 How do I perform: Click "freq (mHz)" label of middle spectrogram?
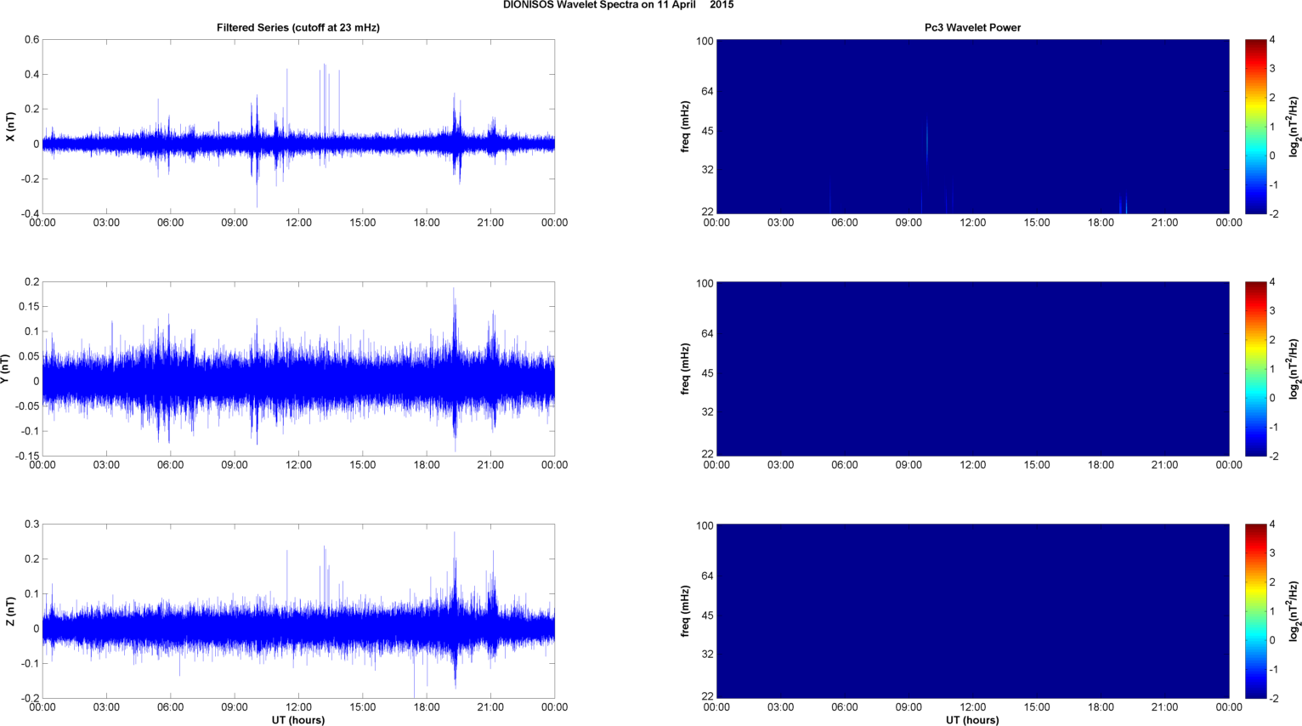point(685,369)
